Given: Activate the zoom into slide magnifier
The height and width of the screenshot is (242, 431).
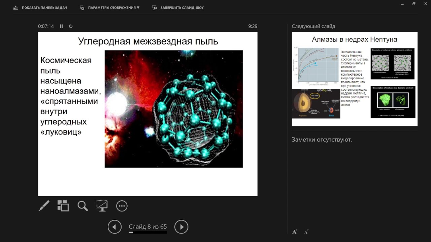Looking at the screenshot, I should 82,206.
